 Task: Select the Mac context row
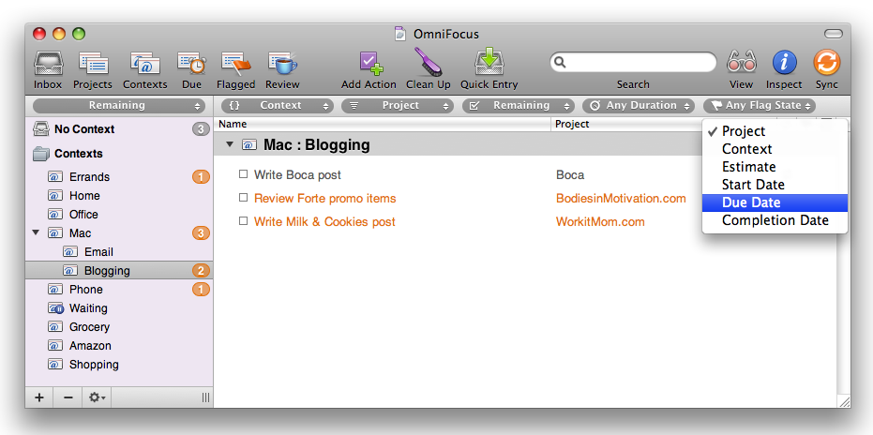(119, 233)
